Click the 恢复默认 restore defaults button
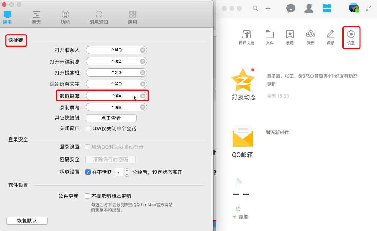This screenshot has height=231, width=377. [x=27, y=221]
